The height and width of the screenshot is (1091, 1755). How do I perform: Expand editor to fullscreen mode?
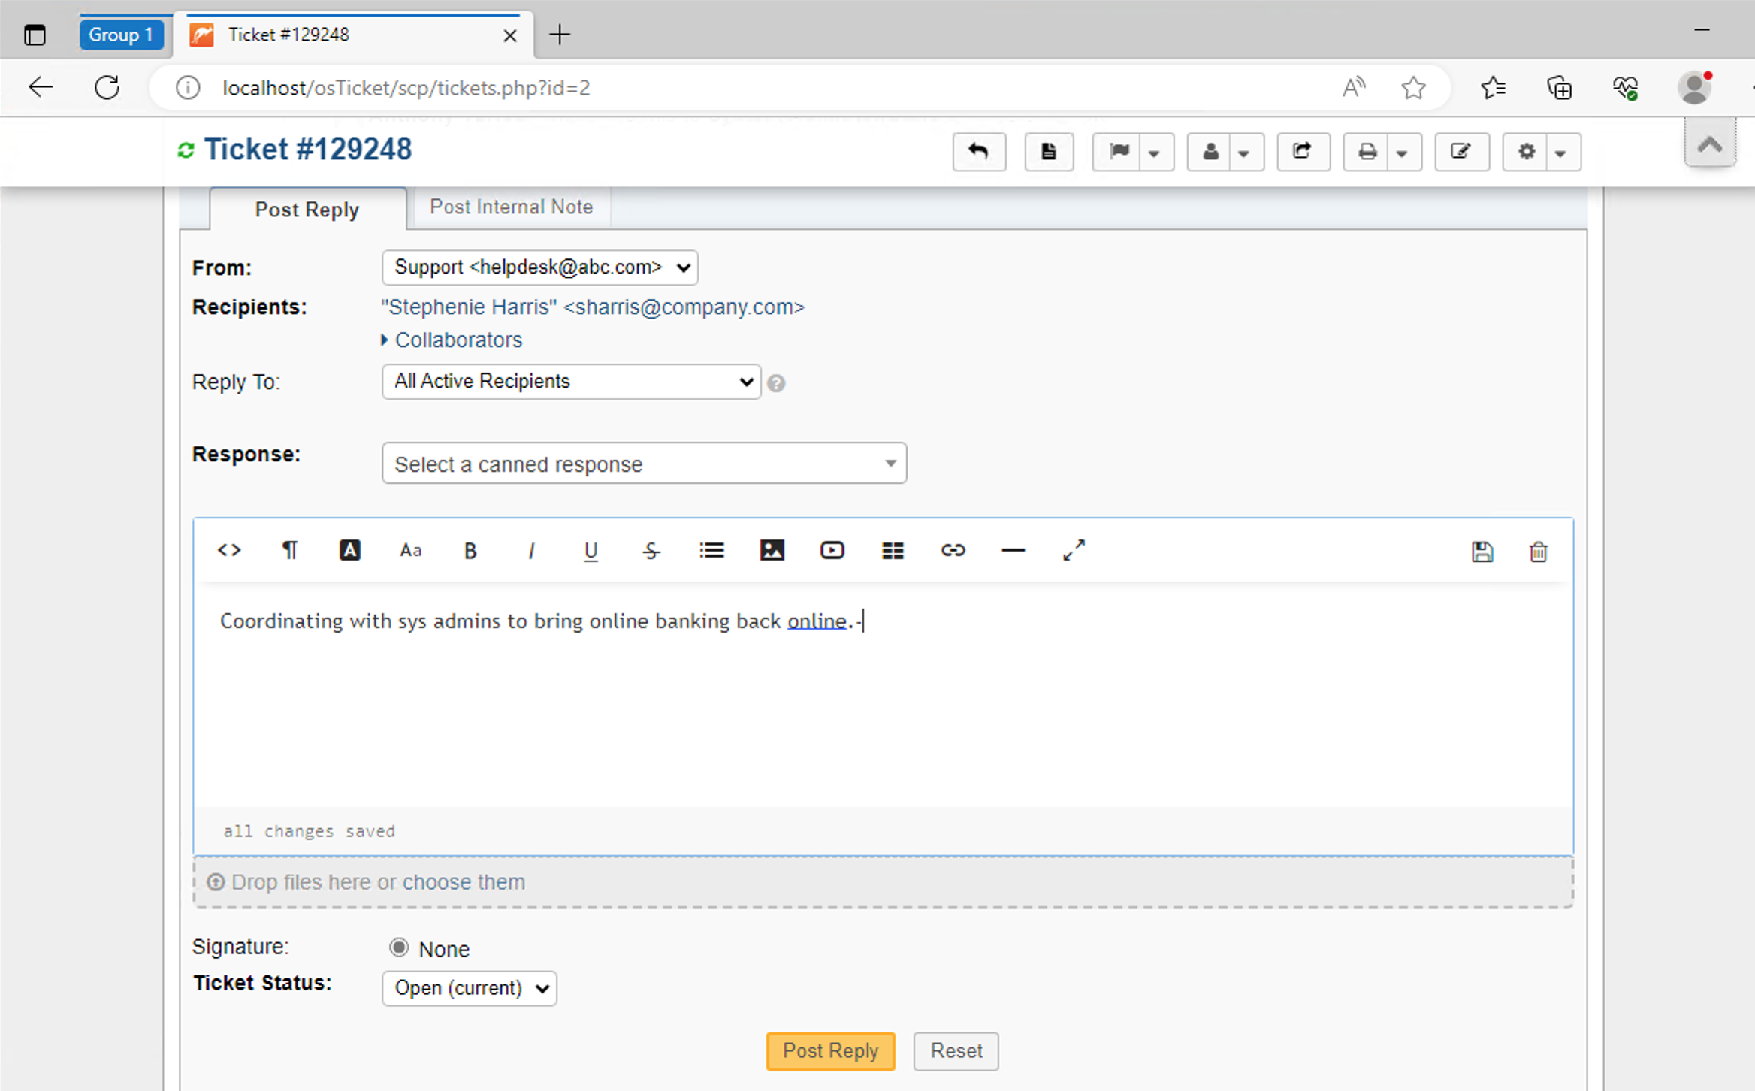coord(1074,551)
